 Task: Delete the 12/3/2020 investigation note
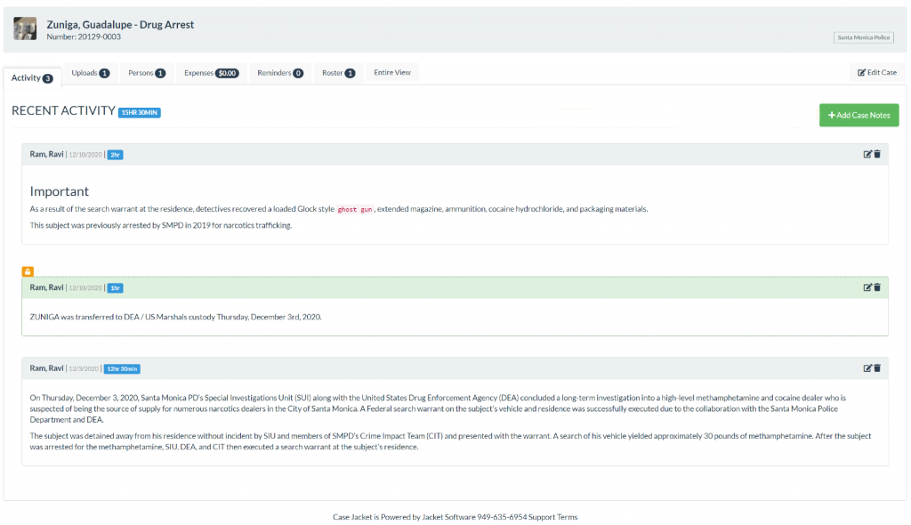coord(877,368)
